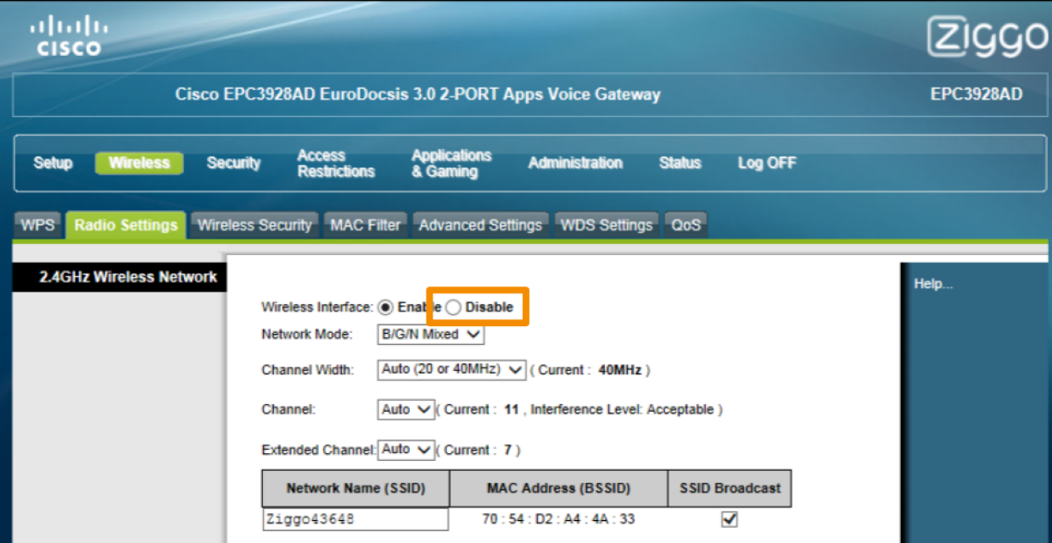Click the Cisco logo

tap(69, 36)
